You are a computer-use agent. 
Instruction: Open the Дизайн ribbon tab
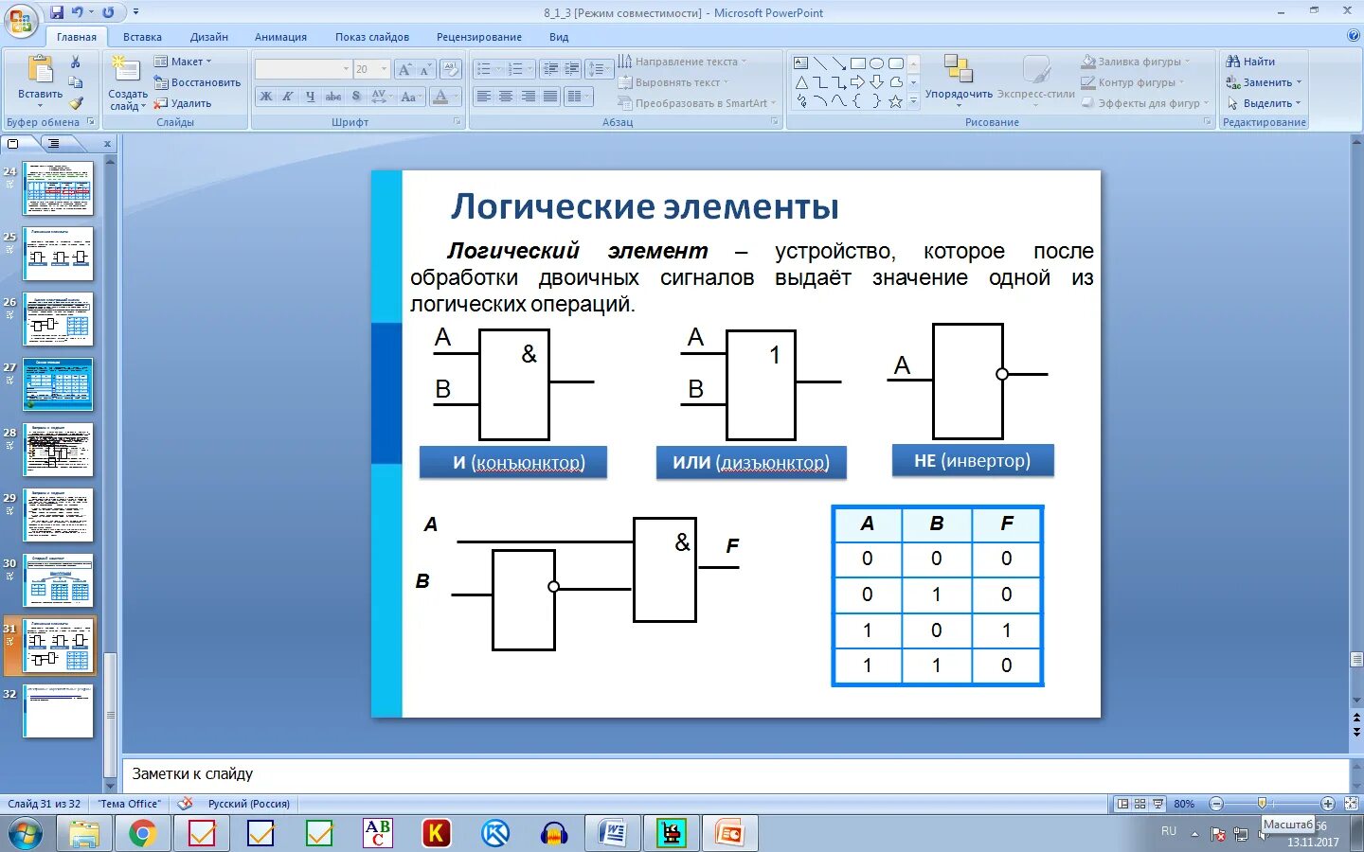208,37
